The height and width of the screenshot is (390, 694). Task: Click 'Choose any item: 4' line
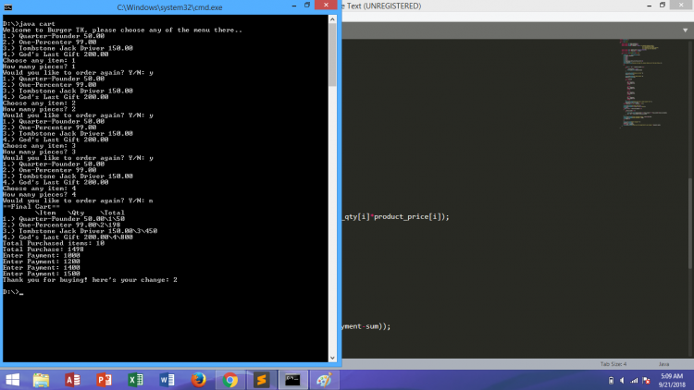pos(40,189)
